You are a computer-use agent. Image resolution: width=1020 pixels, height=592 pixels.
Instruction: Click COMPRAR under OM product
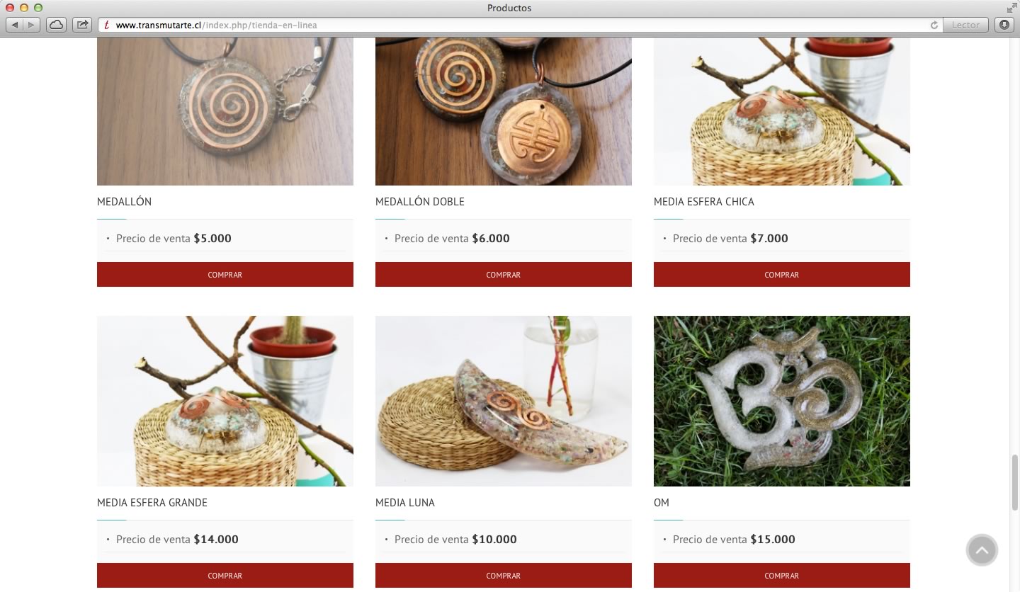782,576
